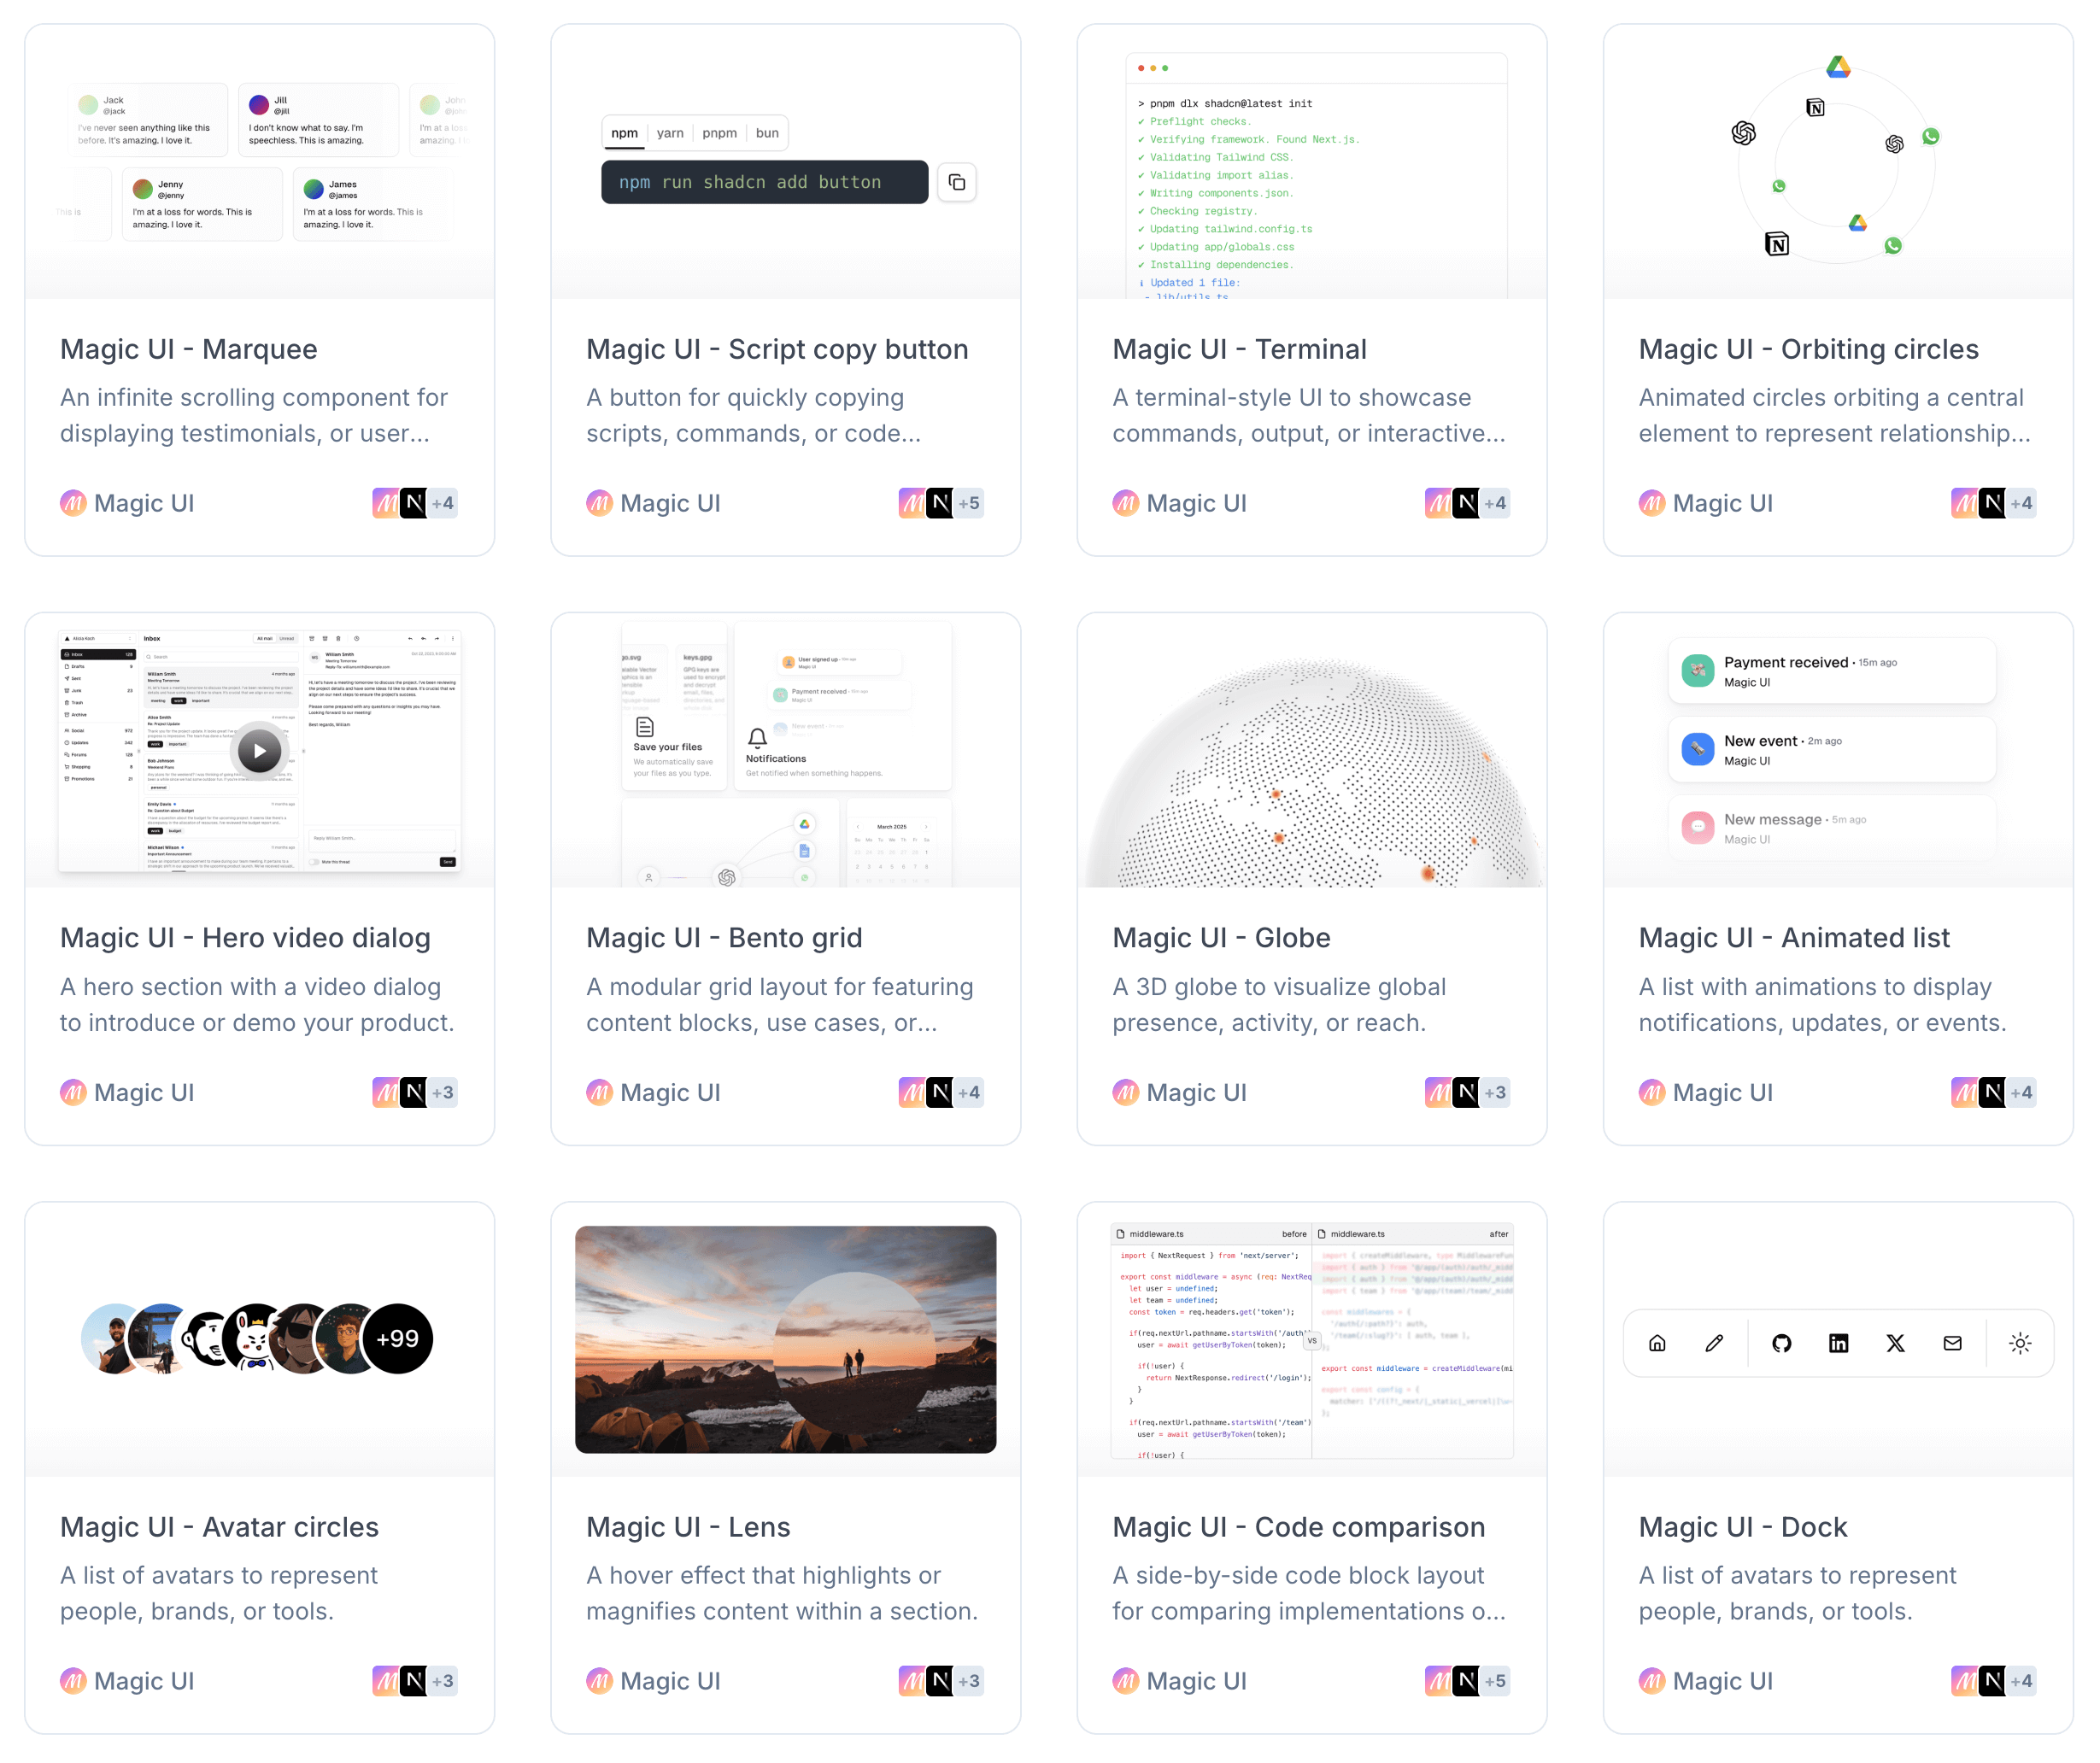Open the Magic UI - Lens title
Screen dimensions: 2100x1763
point(688,1527)
